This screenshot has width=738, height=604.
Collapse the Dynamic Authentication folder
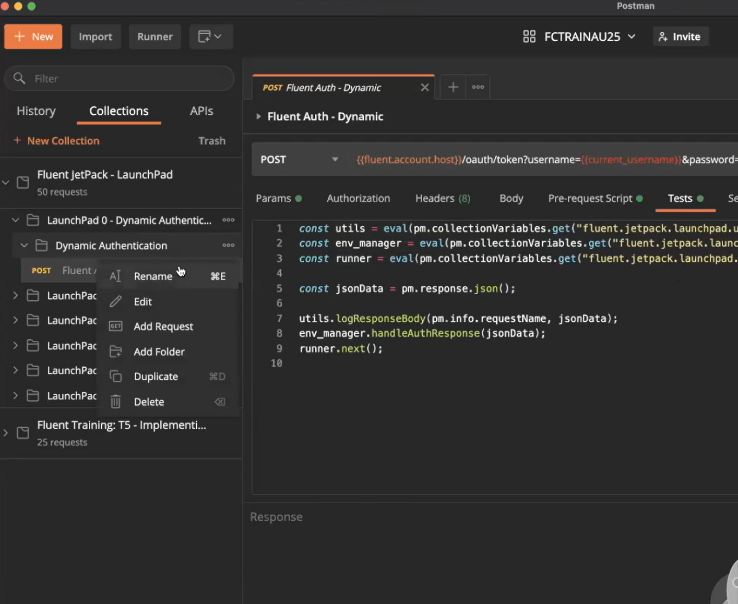pos(24,245)
